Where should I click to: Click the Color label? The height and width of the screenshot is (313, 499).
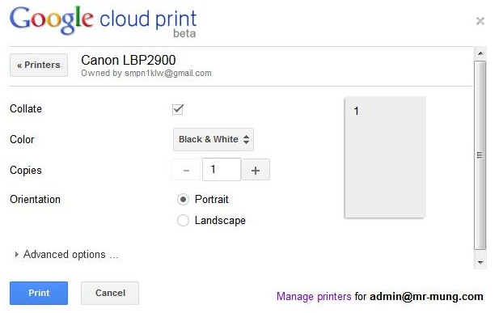[x=22, y=139]
